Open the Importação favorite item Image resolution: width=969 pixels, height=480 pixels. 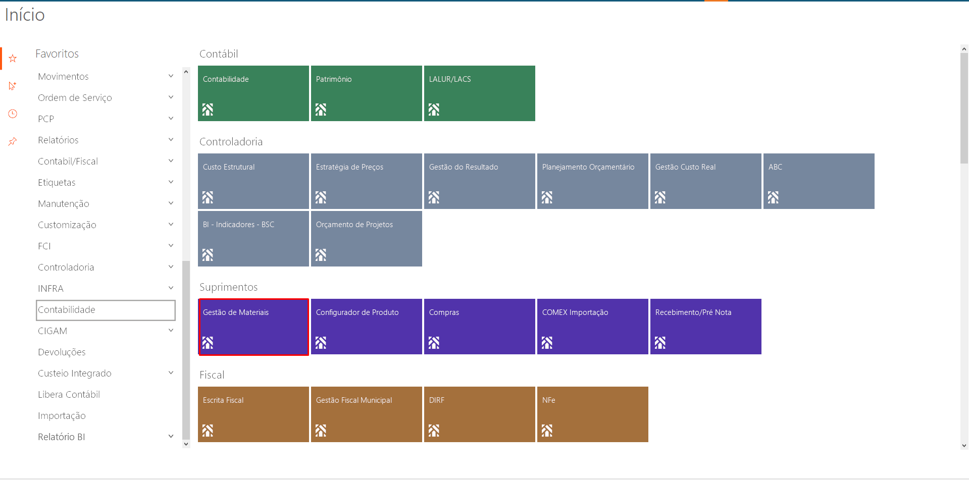coord(62,416)
